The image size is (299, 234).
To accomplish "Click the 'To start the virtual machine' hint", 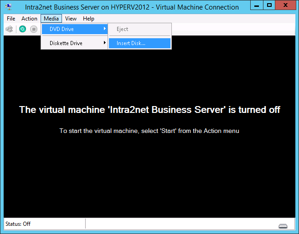I will pyautogui.click(x=149, y=131).
